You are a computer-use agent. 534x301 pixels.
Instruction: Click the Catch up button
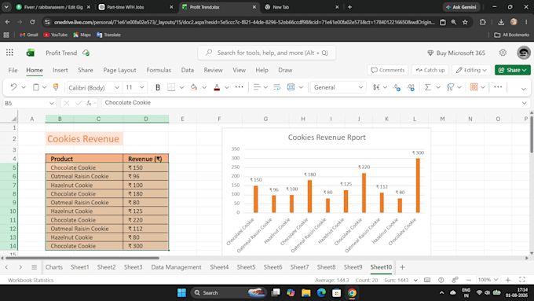430,70
